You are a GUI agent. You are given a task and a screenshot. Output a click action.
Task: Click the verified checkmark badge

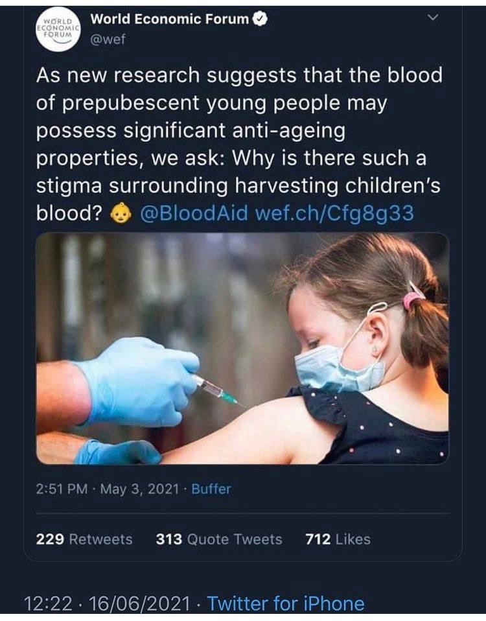(260, 19)
